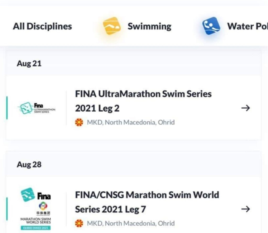Viewport: 268px width, 233px height.
Task: Open FINA/CNSG Marathon Swim World Series Leg 7
Action: tap(147, 202)
